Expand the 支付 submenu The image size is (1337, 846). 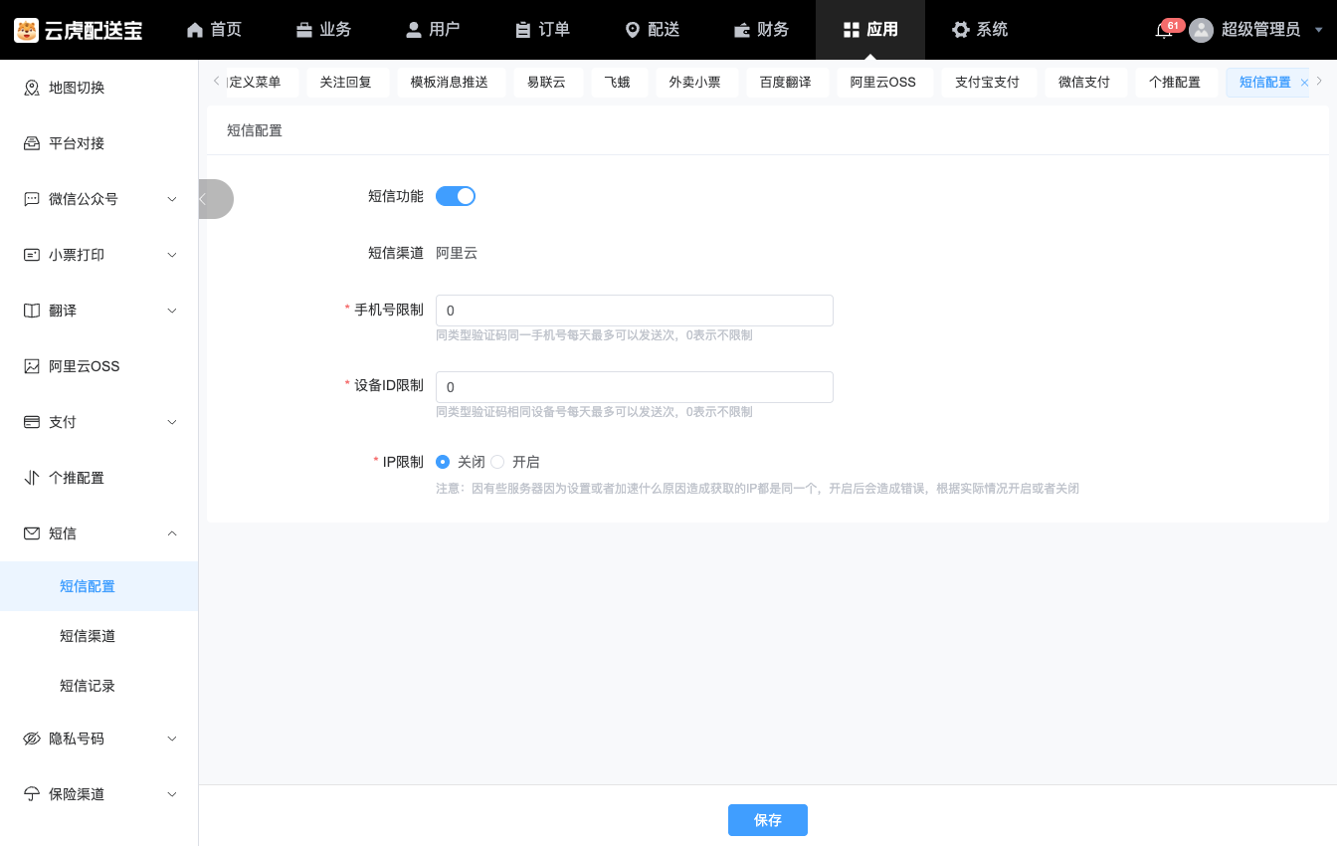[x=172, y=422]
